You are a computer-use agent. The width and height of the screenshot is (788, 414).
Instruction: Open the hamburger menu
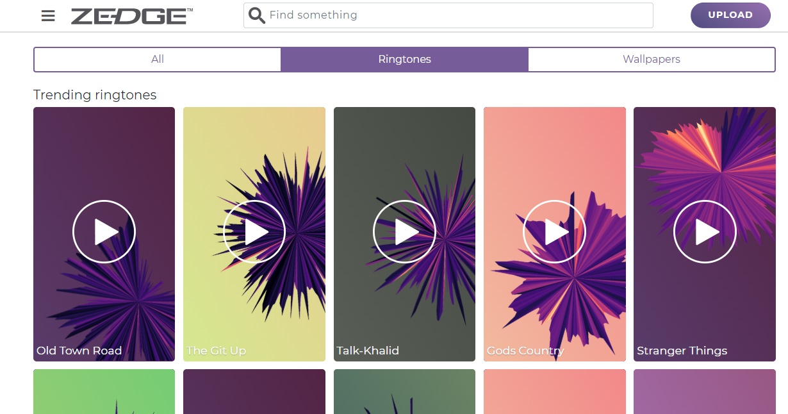48,15
